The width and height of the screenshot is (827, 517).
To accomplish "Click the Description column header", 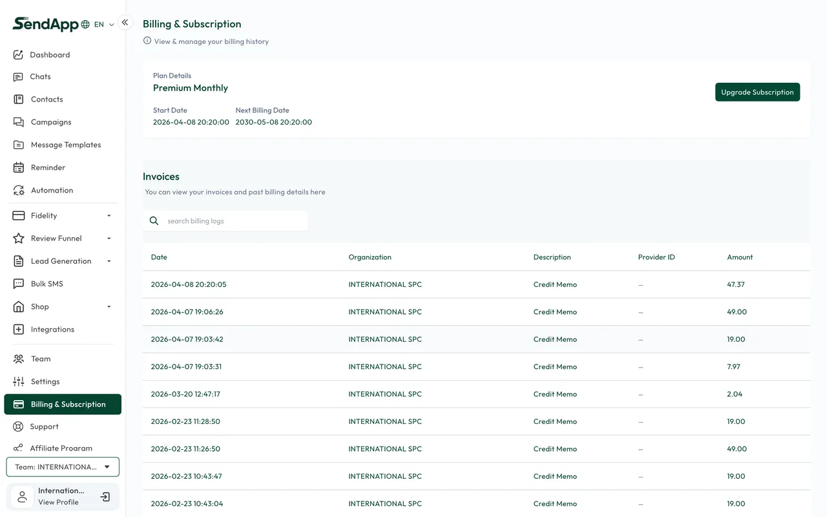I will point(552,257).
